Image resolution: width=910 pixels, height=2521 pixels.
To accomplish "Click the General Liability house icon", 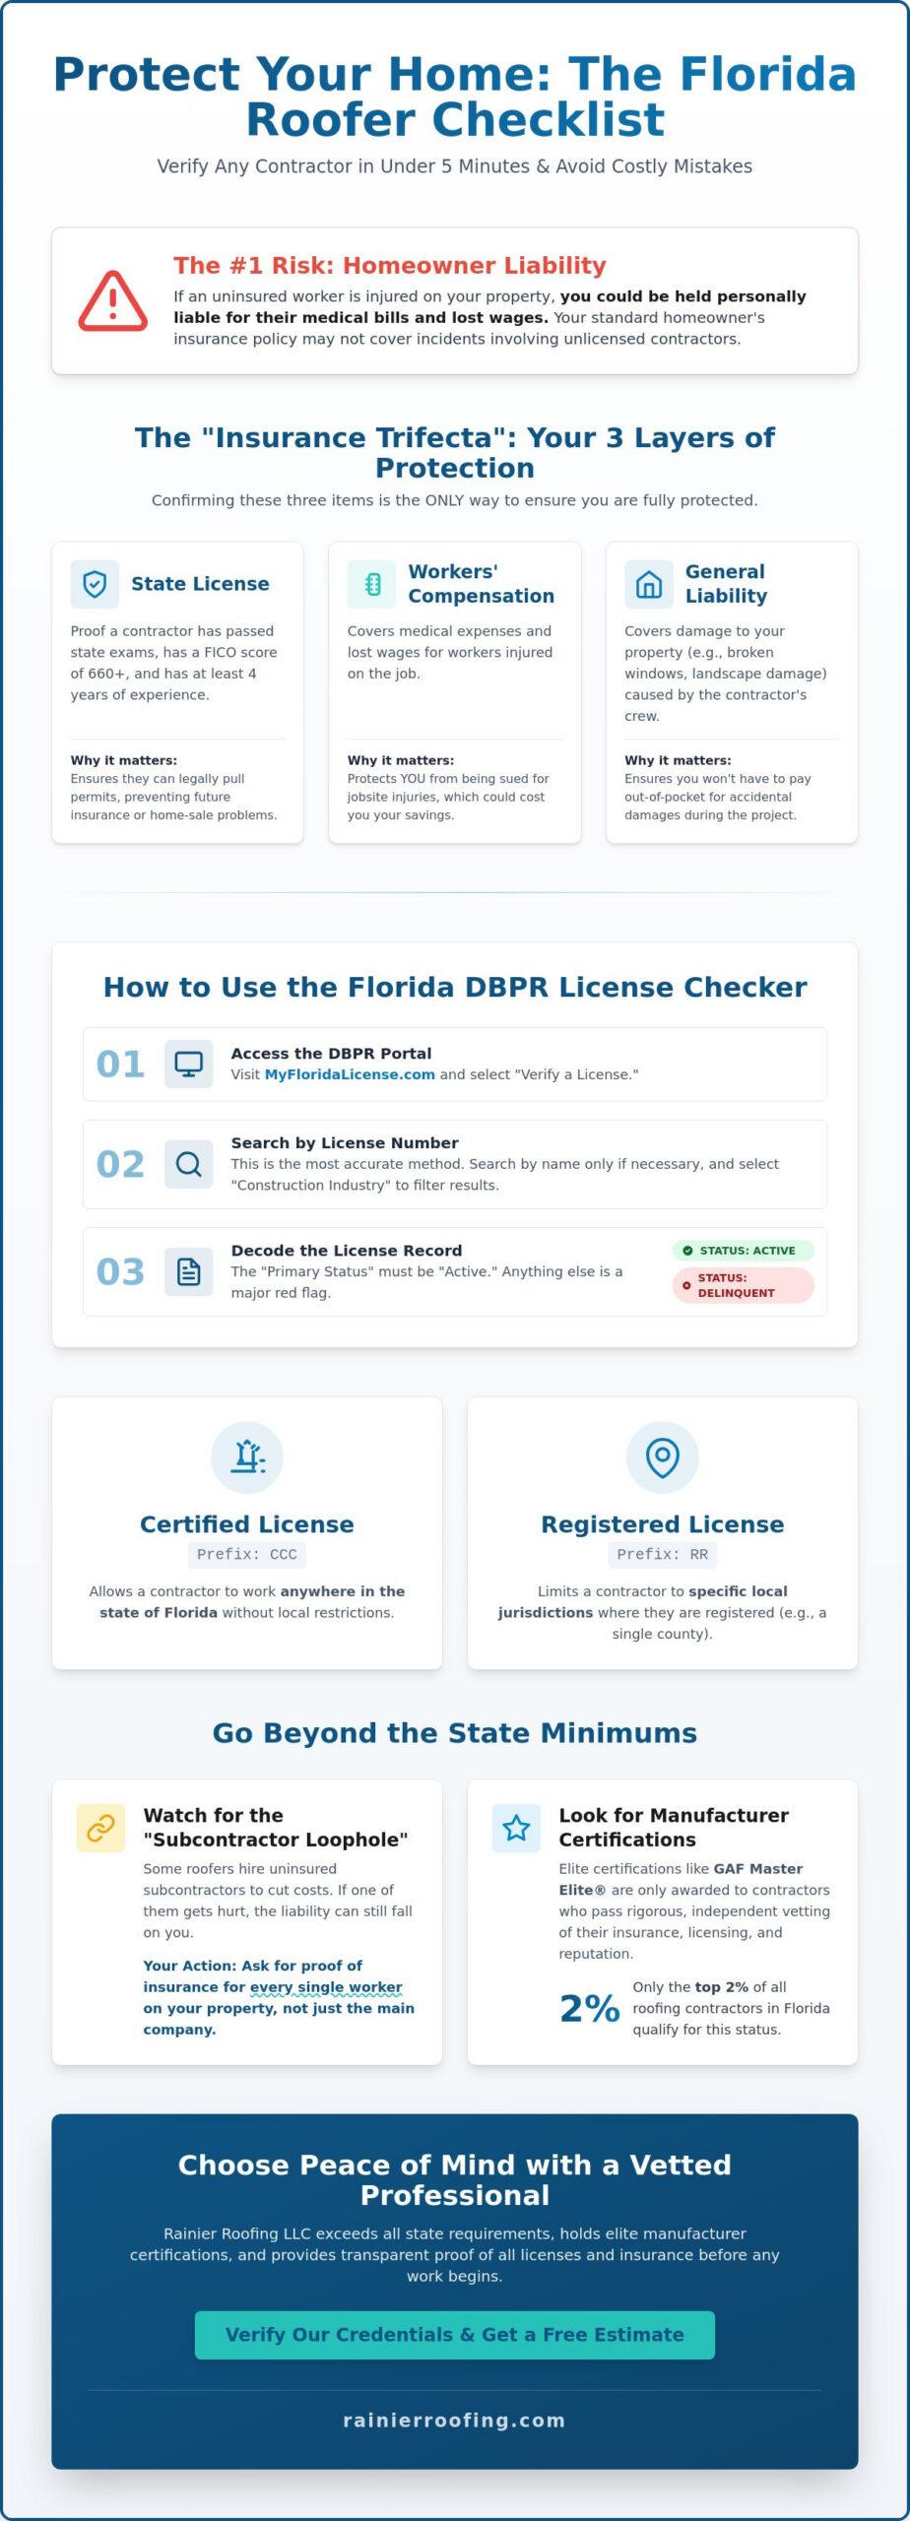I will tap(649, 584).
